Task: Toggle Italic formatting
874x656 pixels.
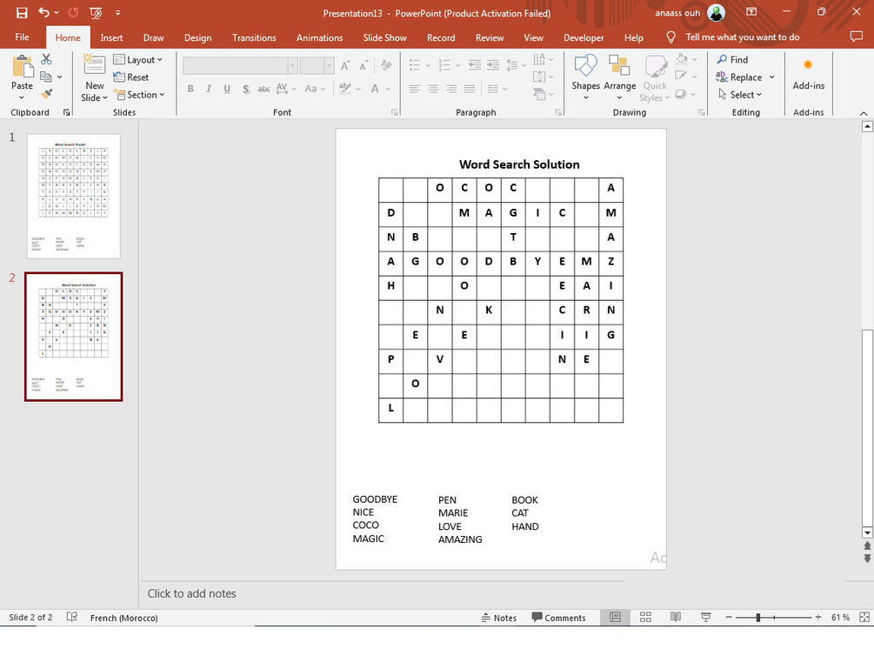Action: (209, 89)
